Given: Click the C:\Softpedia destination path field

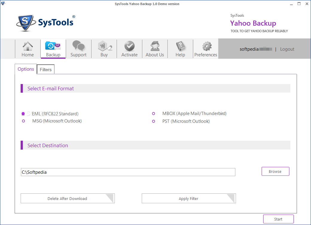Looking at the screenshot, I should click(128, 172).
